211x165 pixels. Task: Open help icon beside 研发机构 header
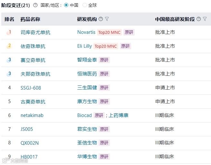tap(101, 19)
